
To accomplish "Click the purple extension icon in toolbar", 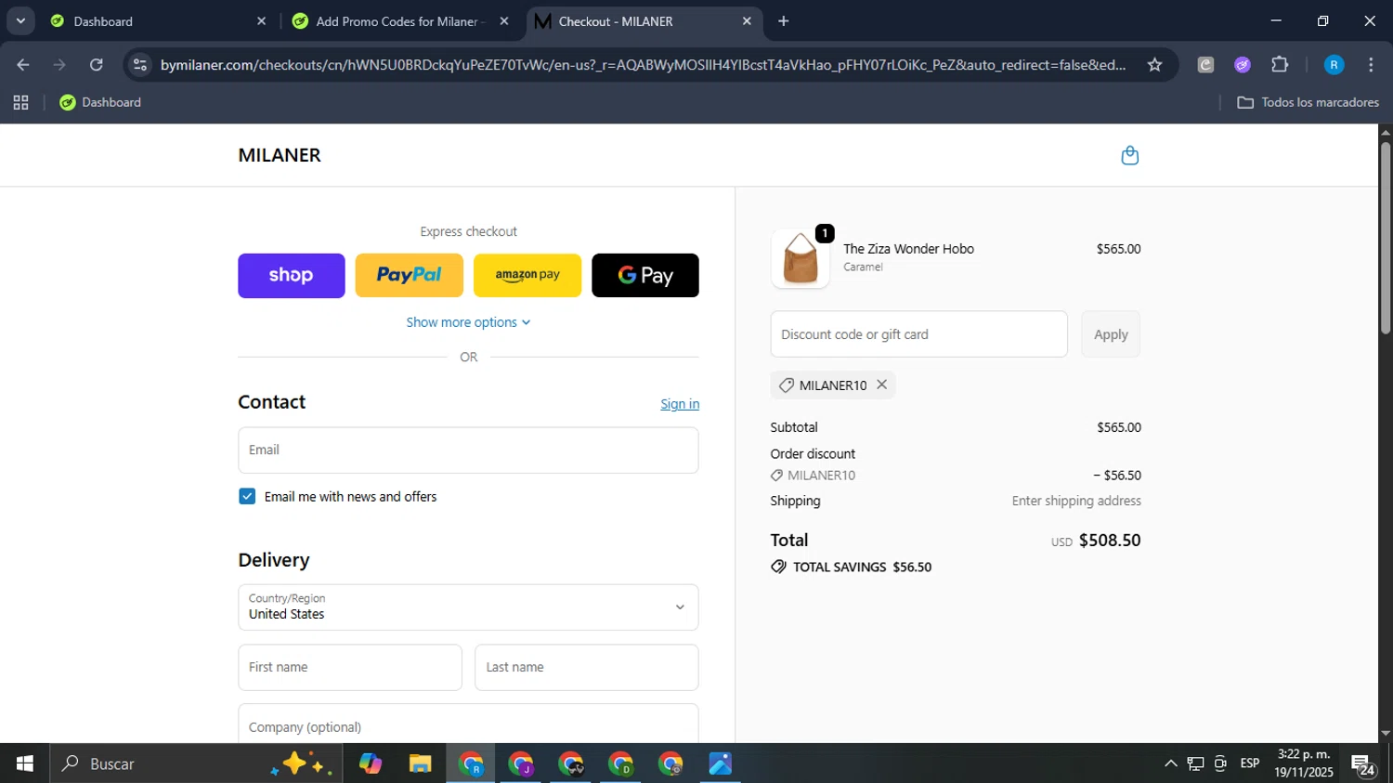I will pos(1243,65).
